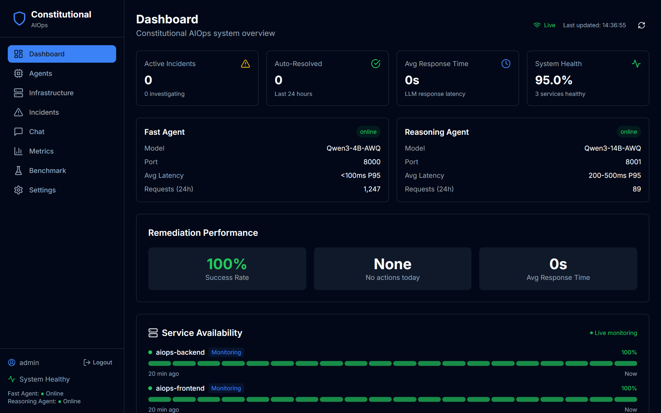This screenshot has height=413, width=661.
Task: Click the Chat bubble icon in sidebar
Action: pyautogui.click(x=18, y=132)
